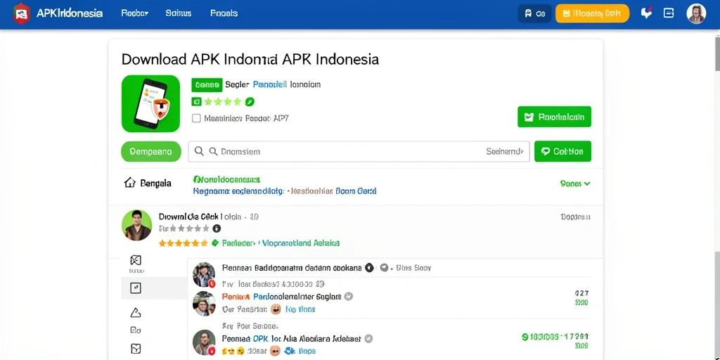The height and width of the screenshot is (360, 720).
Task: Open the blue "Me Ylnna" link
Action: (300, 309)
